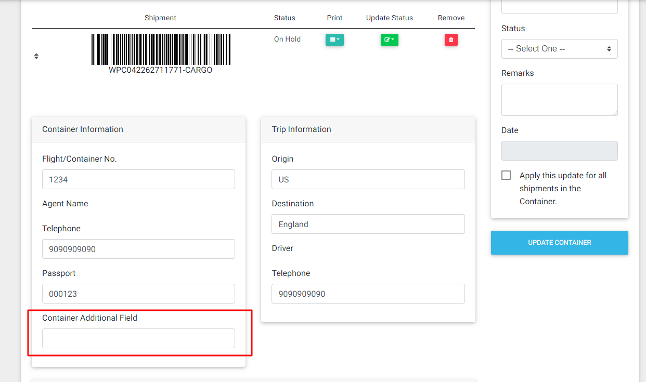
Task: Open the teal Print dropdown button
Action: [x=334, y=39]
